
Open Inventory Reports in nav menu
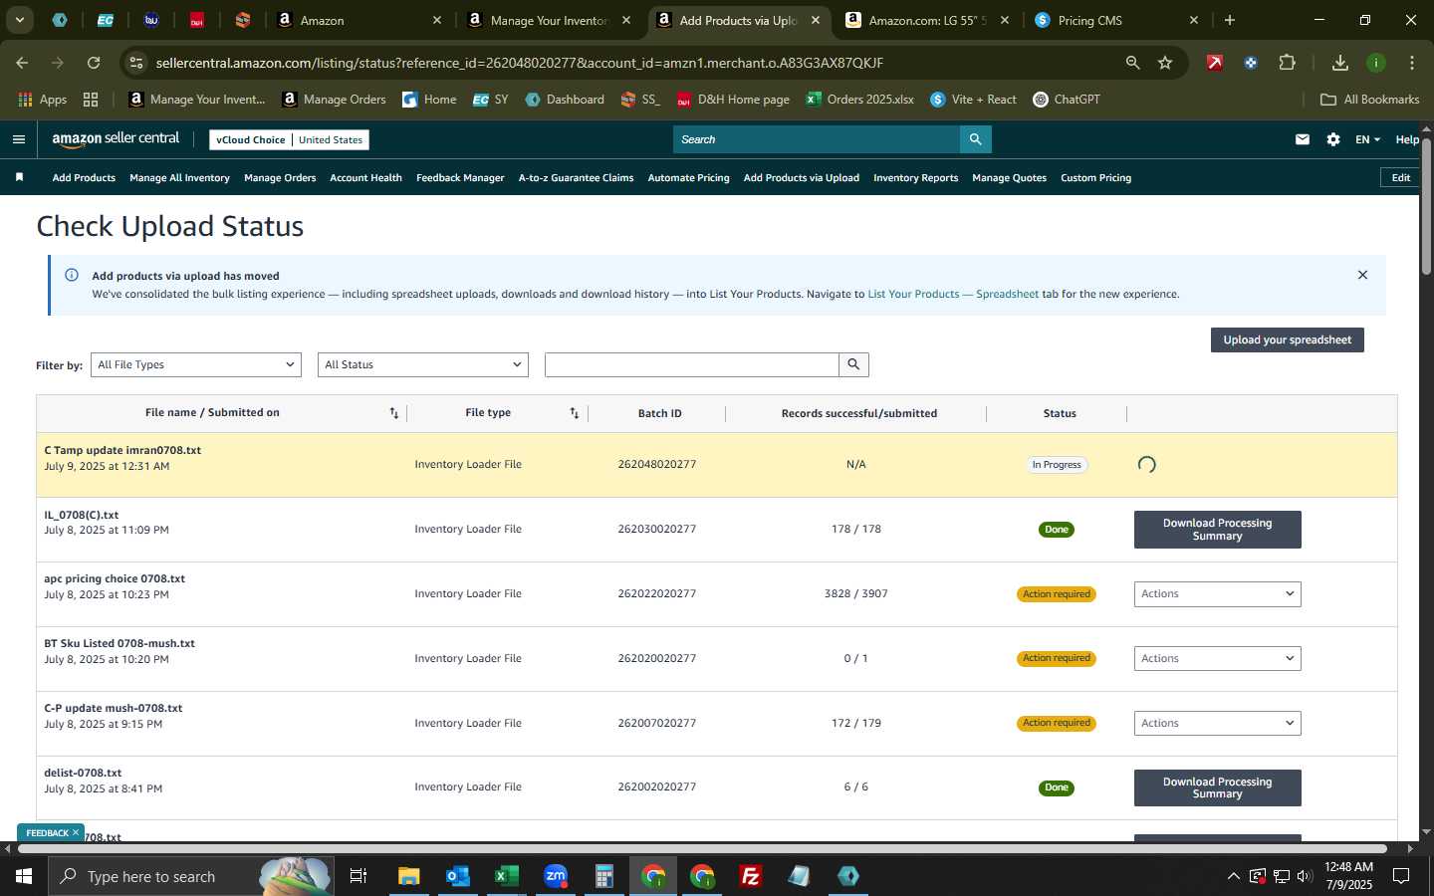click(x=915, y=177)
